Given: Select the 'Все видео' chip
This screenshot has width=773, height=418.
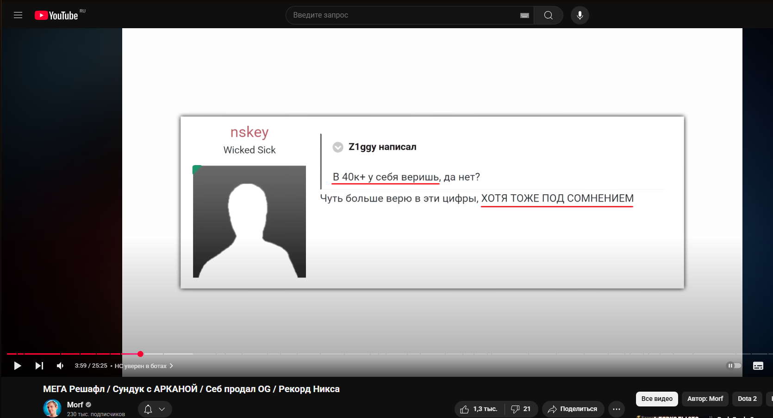Looking at the screenshot, I should 657,399.
